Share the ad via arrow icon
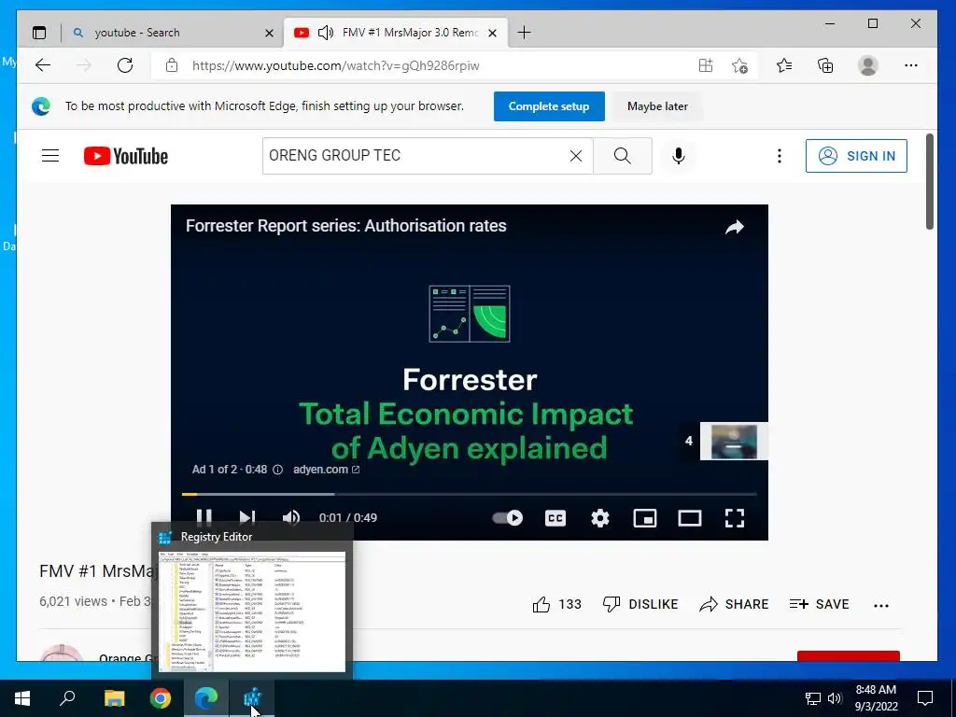956x717 pixels. 735,228
